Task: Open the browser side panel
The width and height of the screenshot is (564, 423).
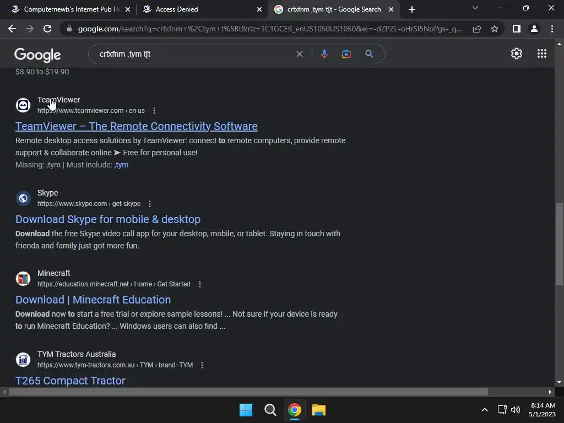Action: [517, 29]
